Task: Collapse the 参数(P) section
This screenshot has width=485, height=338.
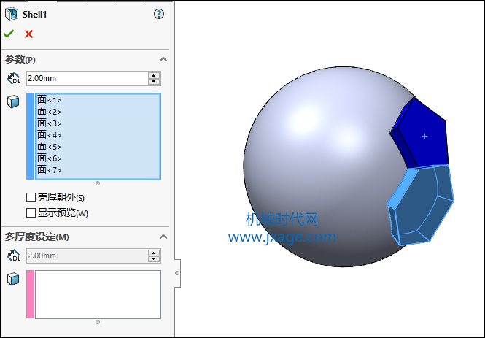Action: [x=163, y=59]
